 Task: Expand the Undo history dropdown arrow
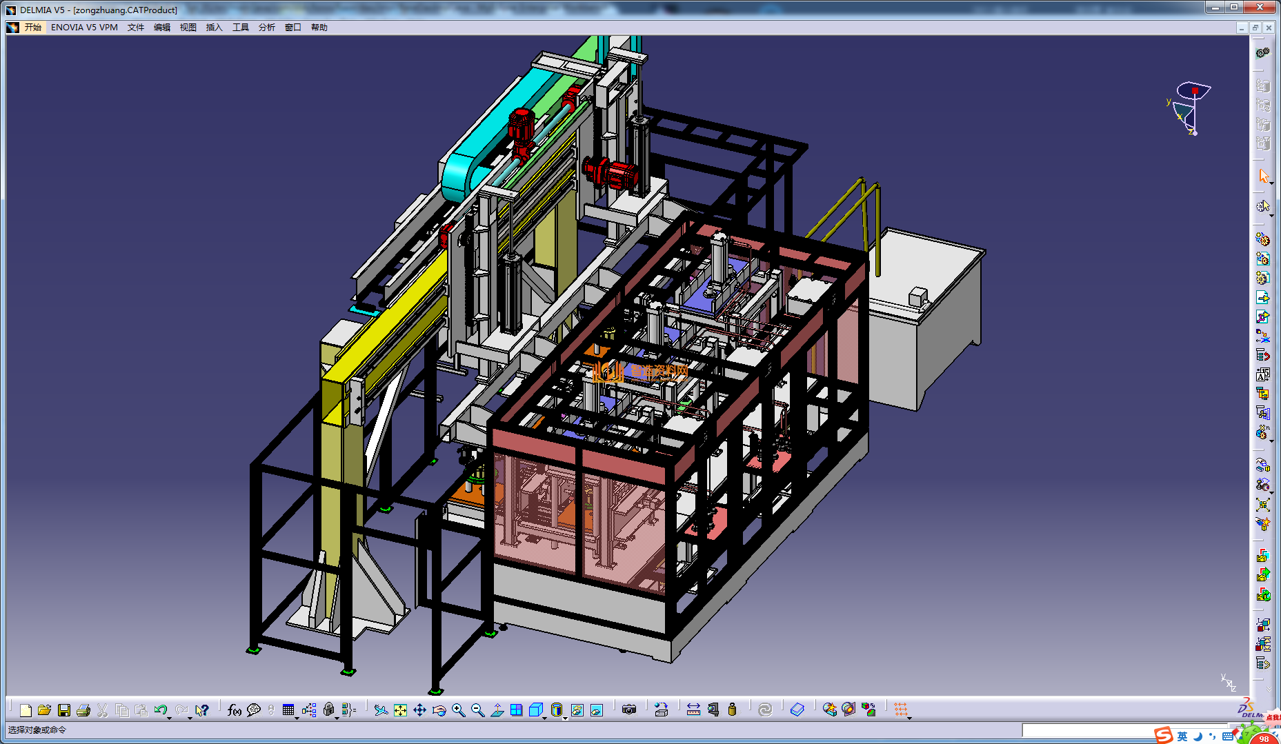[170, 717]
